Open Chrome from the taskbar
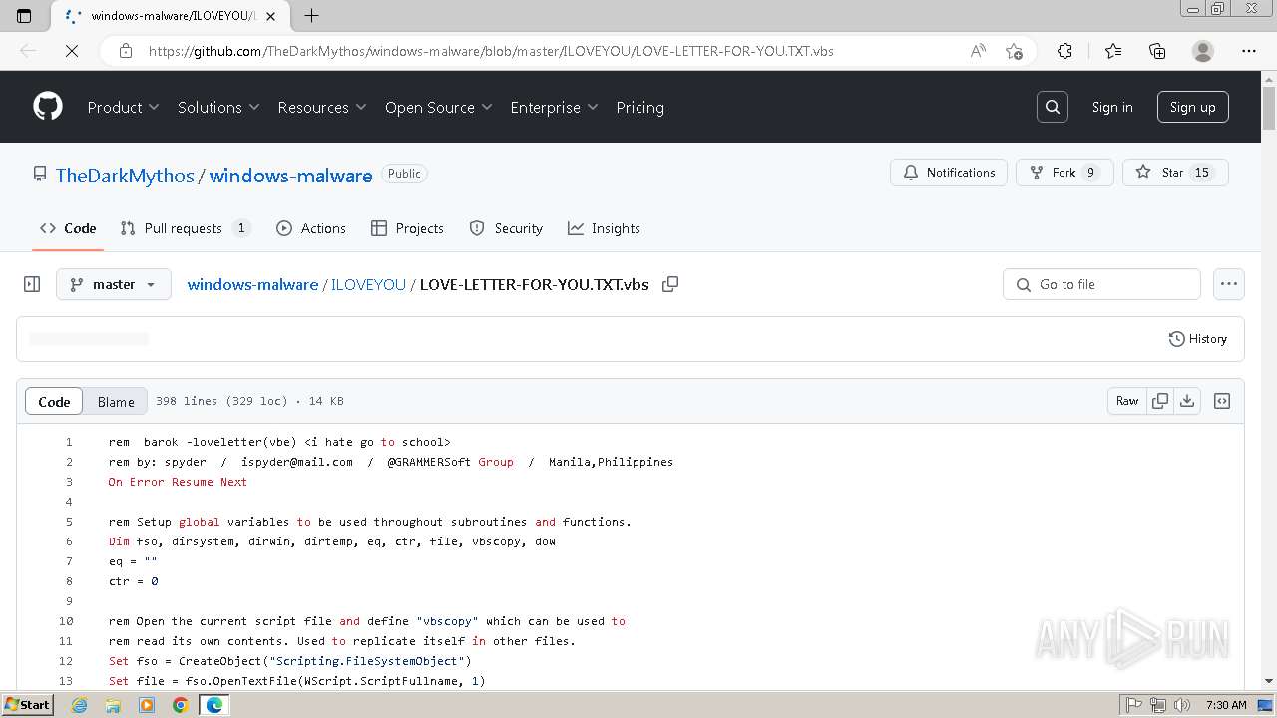This screenshot has width=1277, height=718. 181,705
